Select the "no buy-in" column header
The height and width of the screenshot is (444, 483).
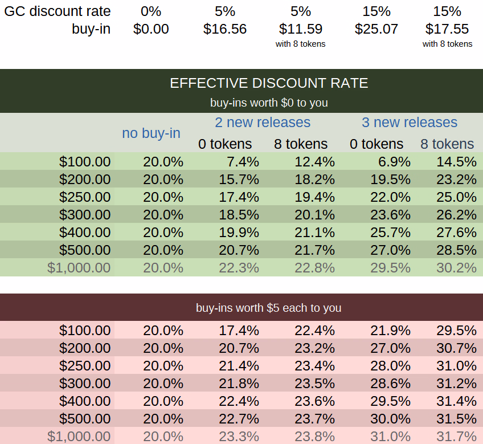coord(151,133)
